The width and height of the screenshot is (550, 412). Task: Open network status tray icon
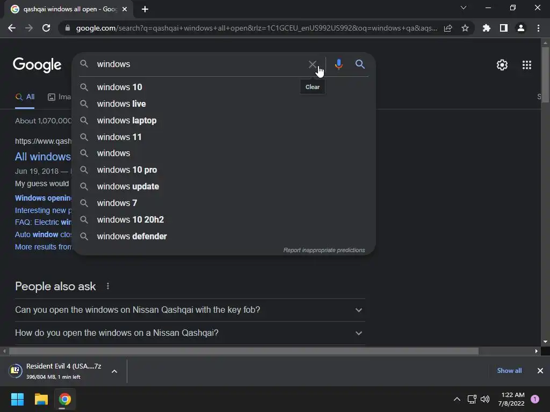472,399
